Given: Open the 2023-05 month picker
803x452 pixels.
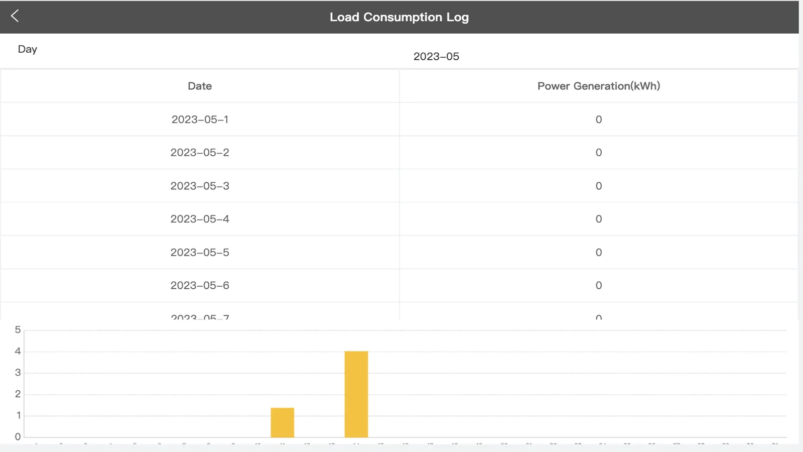Looking at the screenshot, I should [436, 56].
